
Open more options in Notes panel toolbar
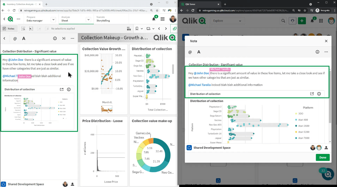[x=72, y=38]
